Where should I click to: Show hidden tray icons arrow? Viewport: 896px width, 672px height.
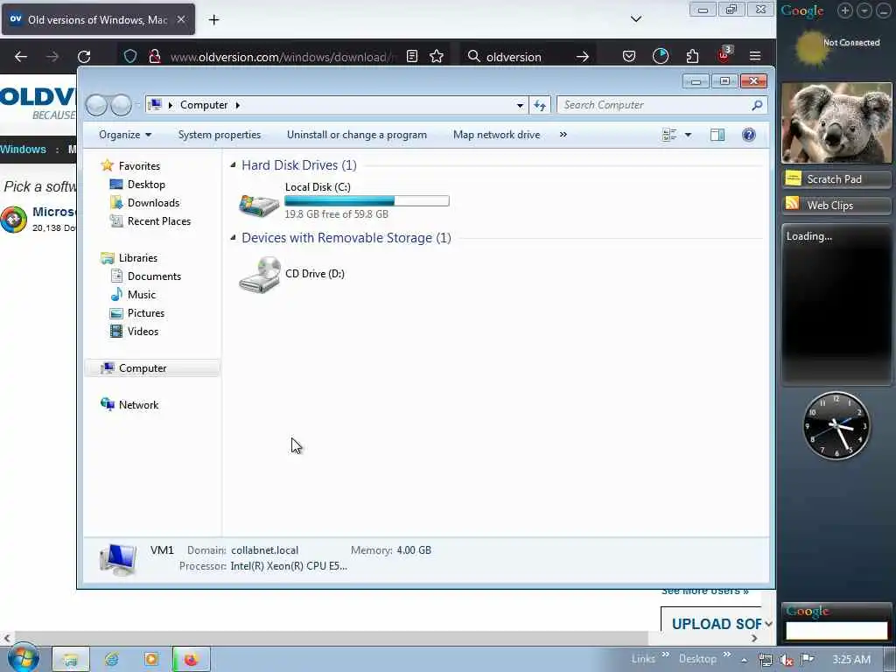pyautogui.click(x=744, y=660)
